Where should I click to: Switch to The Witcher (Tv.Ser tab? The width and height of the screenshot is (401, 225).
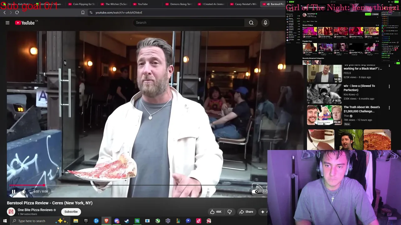114,4
